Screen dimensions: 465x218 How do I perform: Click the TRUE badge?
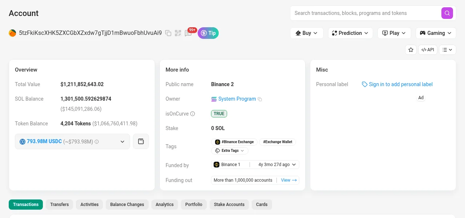point(219,114)
